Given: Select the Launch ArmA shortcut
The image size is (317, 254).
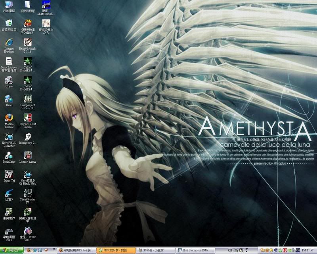Looking at the screenshot, I should coord(28,155).
